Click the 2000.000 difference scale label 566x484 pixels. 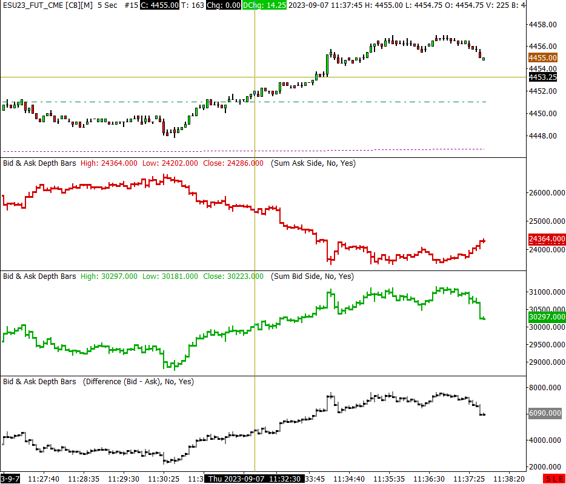[545, 466]
